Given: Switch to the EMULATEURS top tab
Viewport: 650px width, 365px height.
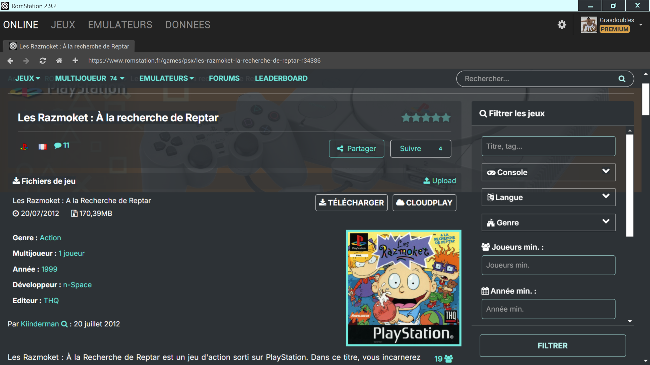Looking at the screenshot, I should click(120, 25).
